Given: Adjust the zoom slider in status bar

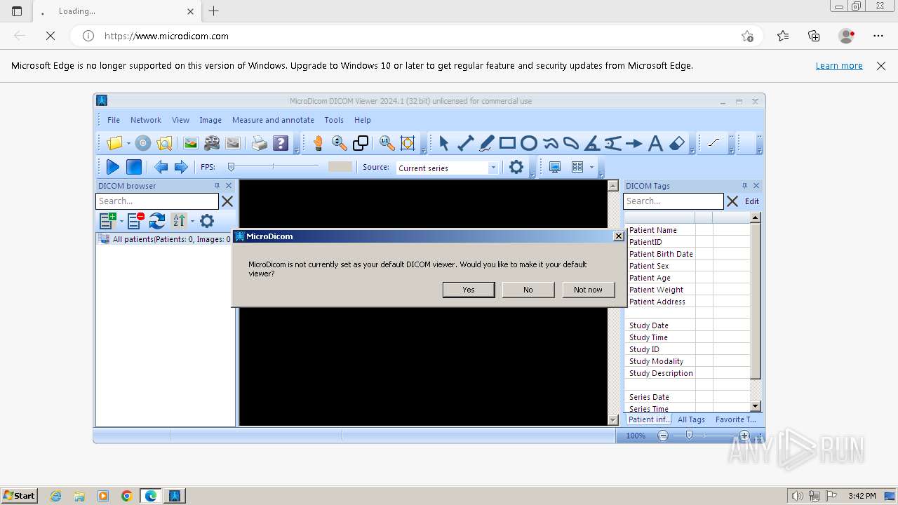Looking at the screenshot, I should click(x=689, y=436).
